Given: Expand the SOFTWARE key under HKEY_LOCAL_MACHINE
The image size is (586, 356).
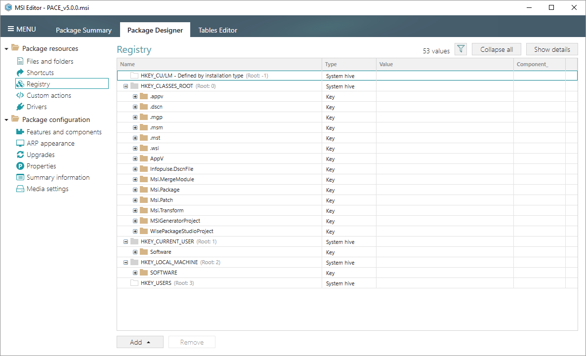Looking at the screenshot, I should point(135,273).
